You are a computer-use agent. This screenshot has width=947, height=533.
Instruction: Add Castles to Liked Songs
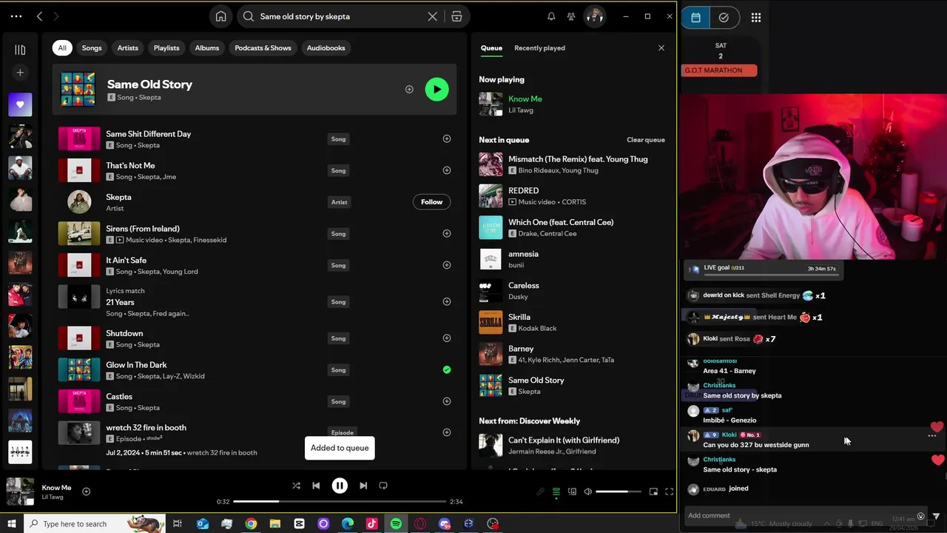tap(446, 401)
